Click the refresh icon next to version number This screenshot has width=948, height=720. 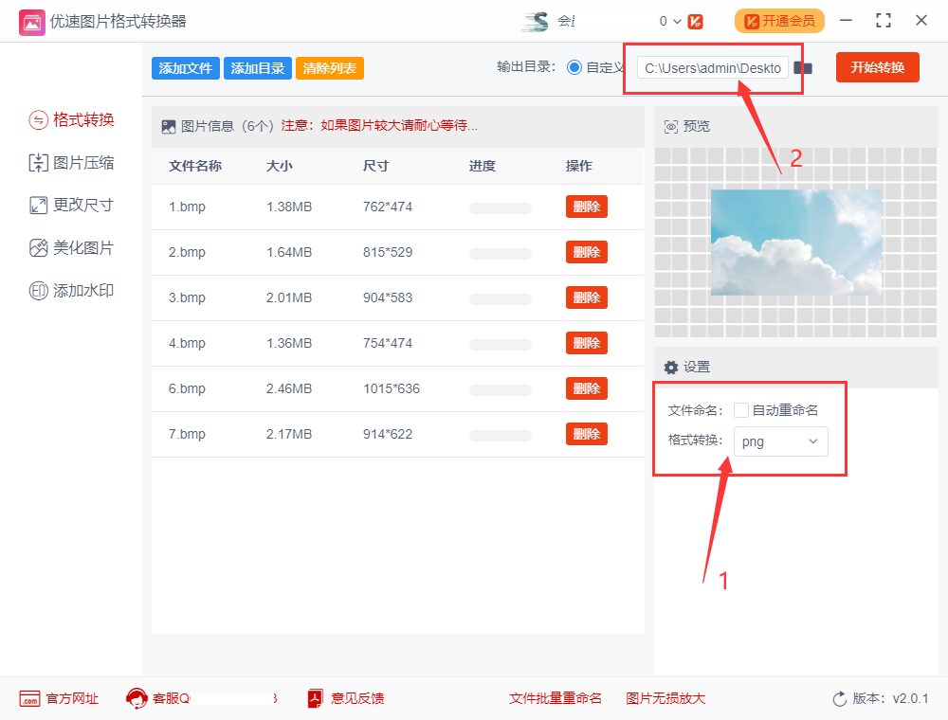[840, 698]
